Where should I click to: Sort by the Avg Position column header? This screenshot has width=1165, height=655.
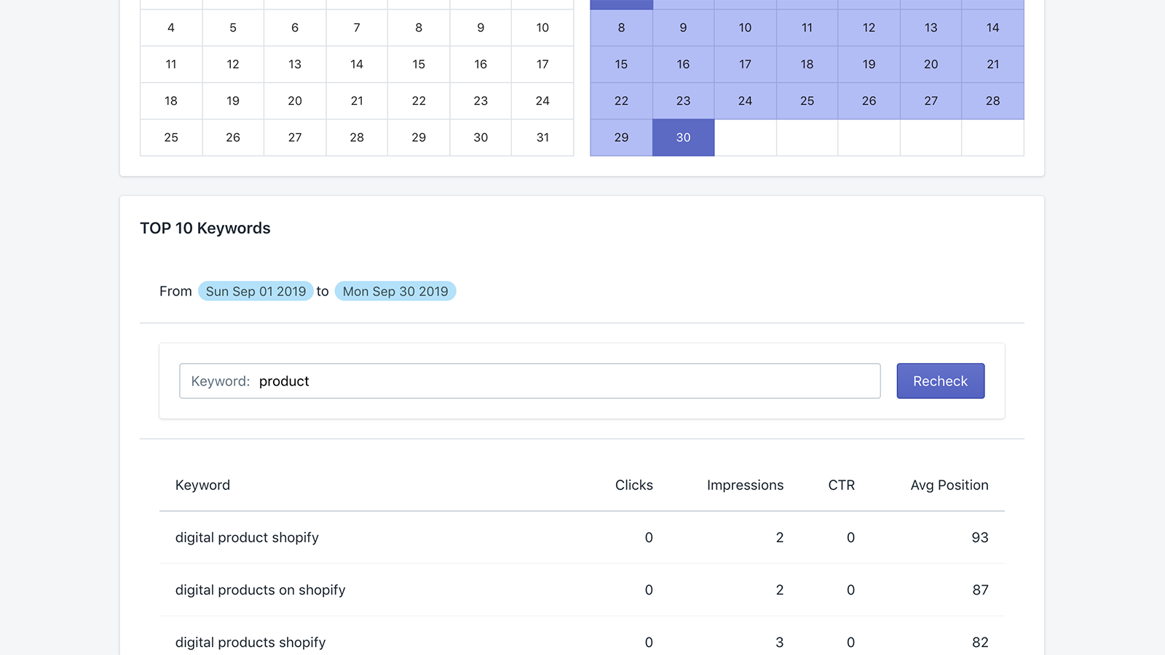point(949,485)
